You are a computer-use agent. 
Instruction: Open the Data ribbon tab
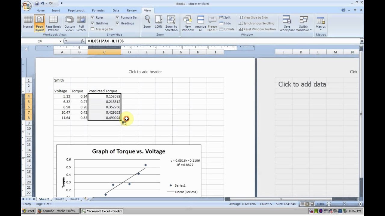point(116,10)
